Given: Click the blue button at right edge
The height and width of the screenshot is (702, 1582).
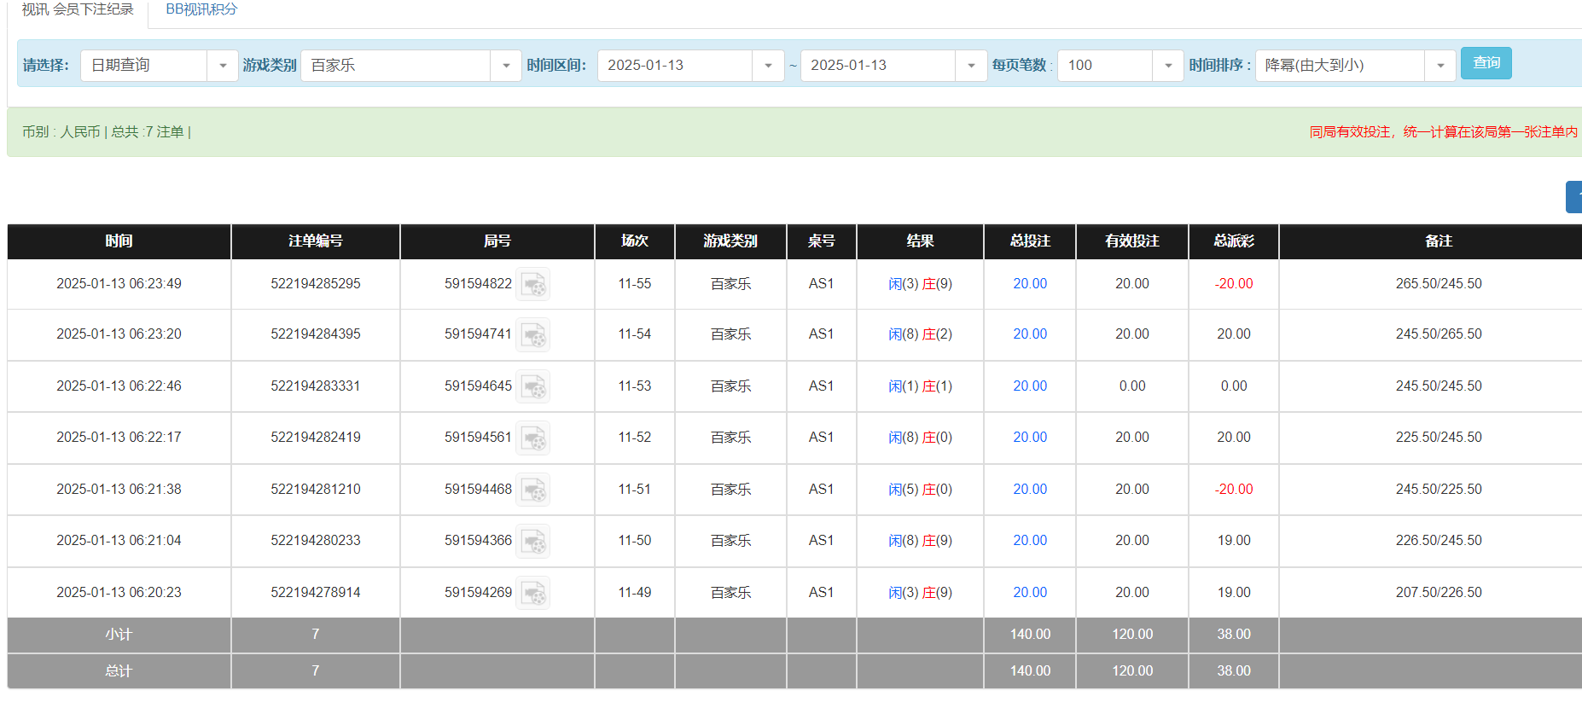Looking at the screenshot, I should pos(1573,197).
